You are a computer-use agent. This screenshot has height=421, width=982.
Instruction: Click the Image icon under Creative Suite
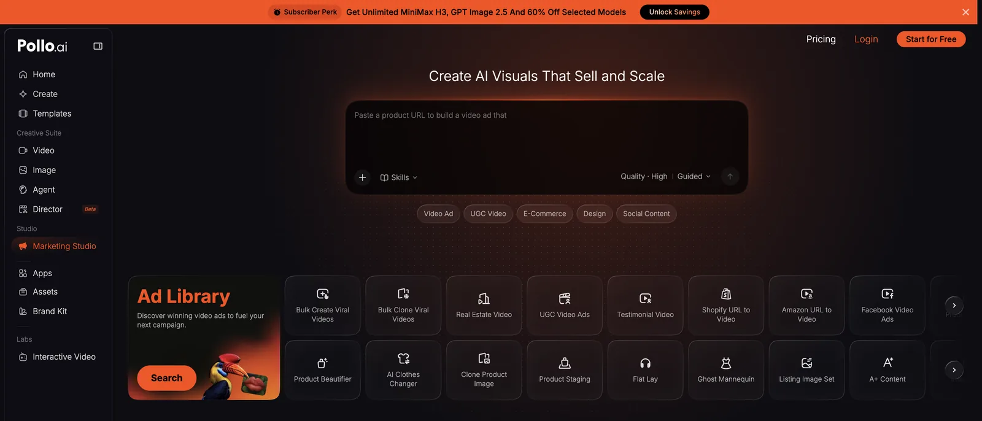(x=23, y=170)
